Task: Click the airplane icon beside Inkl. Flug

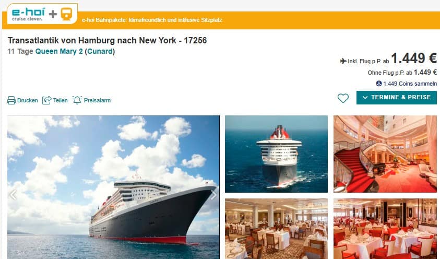Action: [343, 61]
